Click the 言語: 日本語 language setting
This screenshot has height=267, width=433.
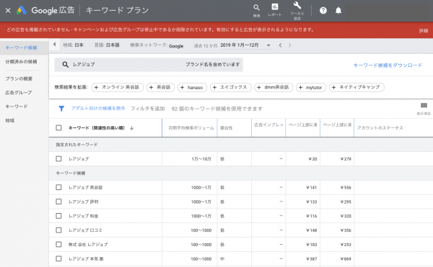(x=107, y=45)
